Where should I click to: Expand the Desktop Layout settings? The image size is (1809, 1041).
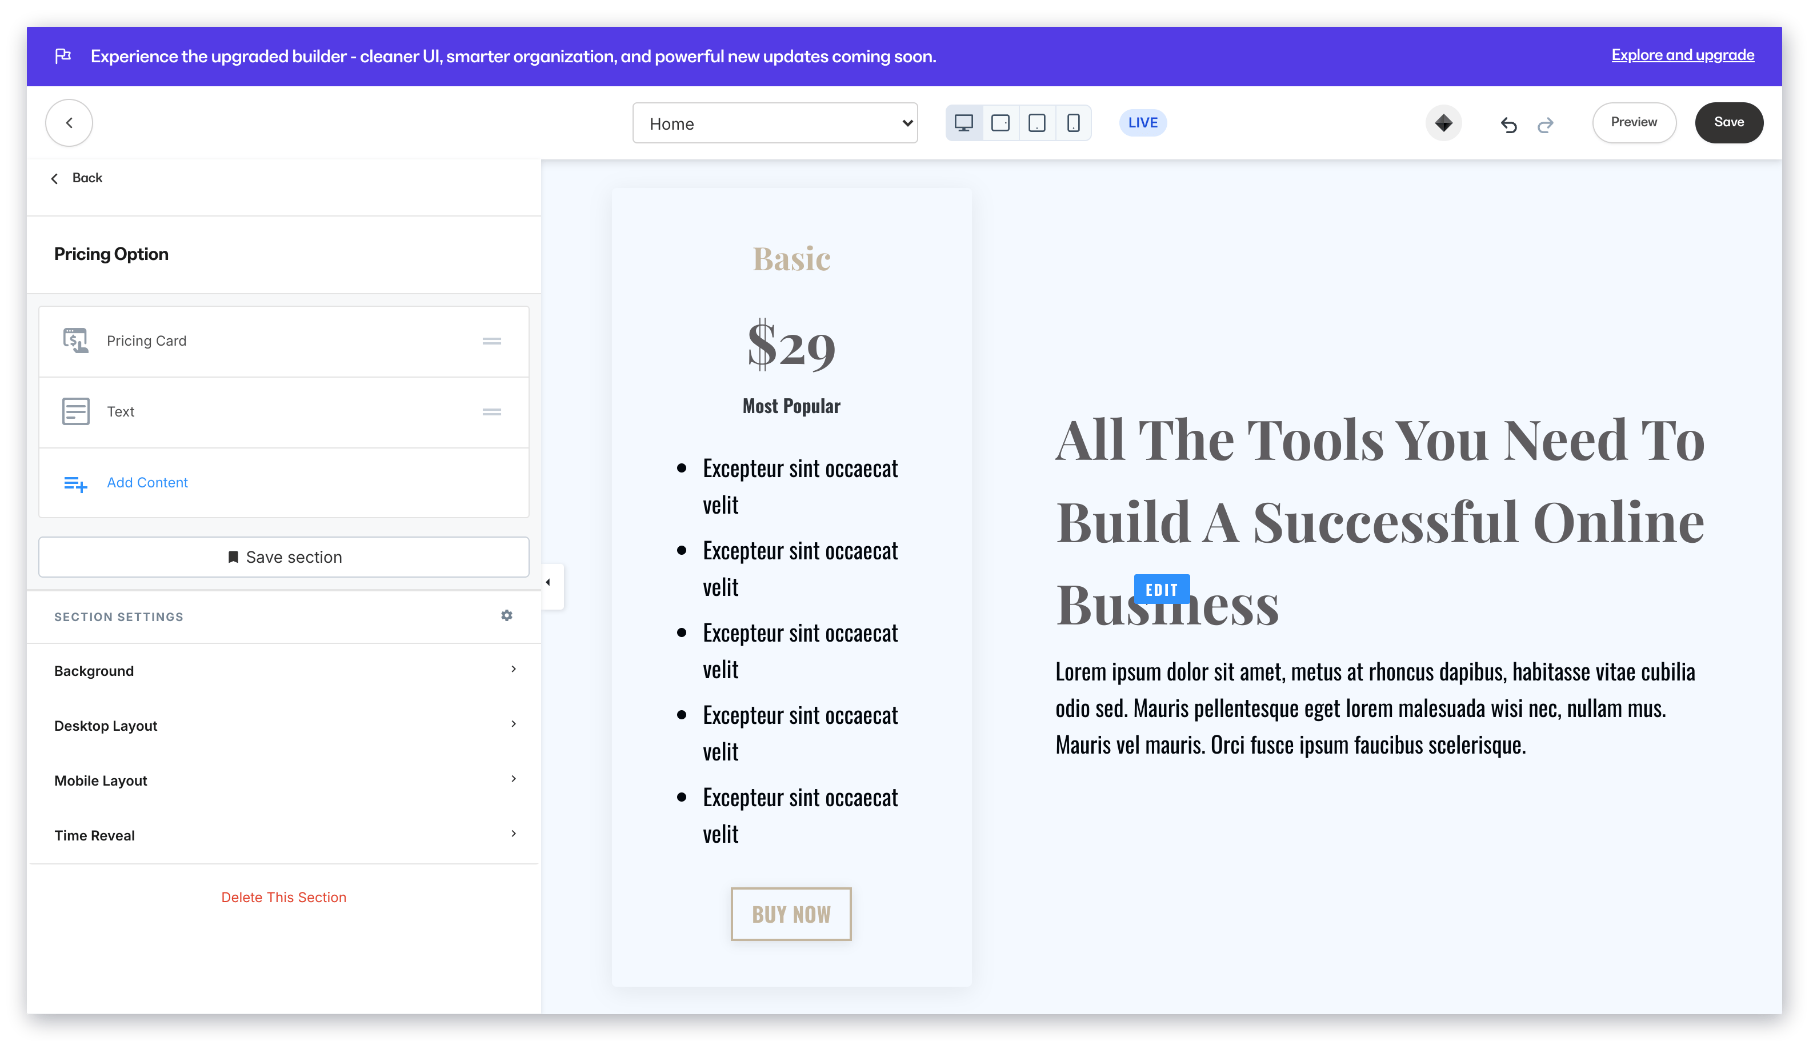pos(284,725)
